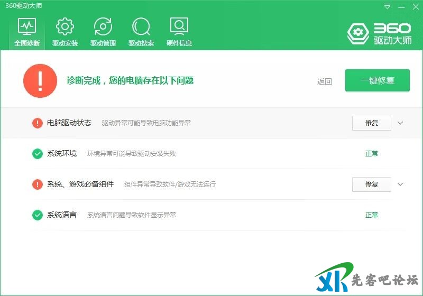This screenshot has width=423, height=296.
Task: Click the 返回 link
Action: pyautogui.click(x=325, y=81)
